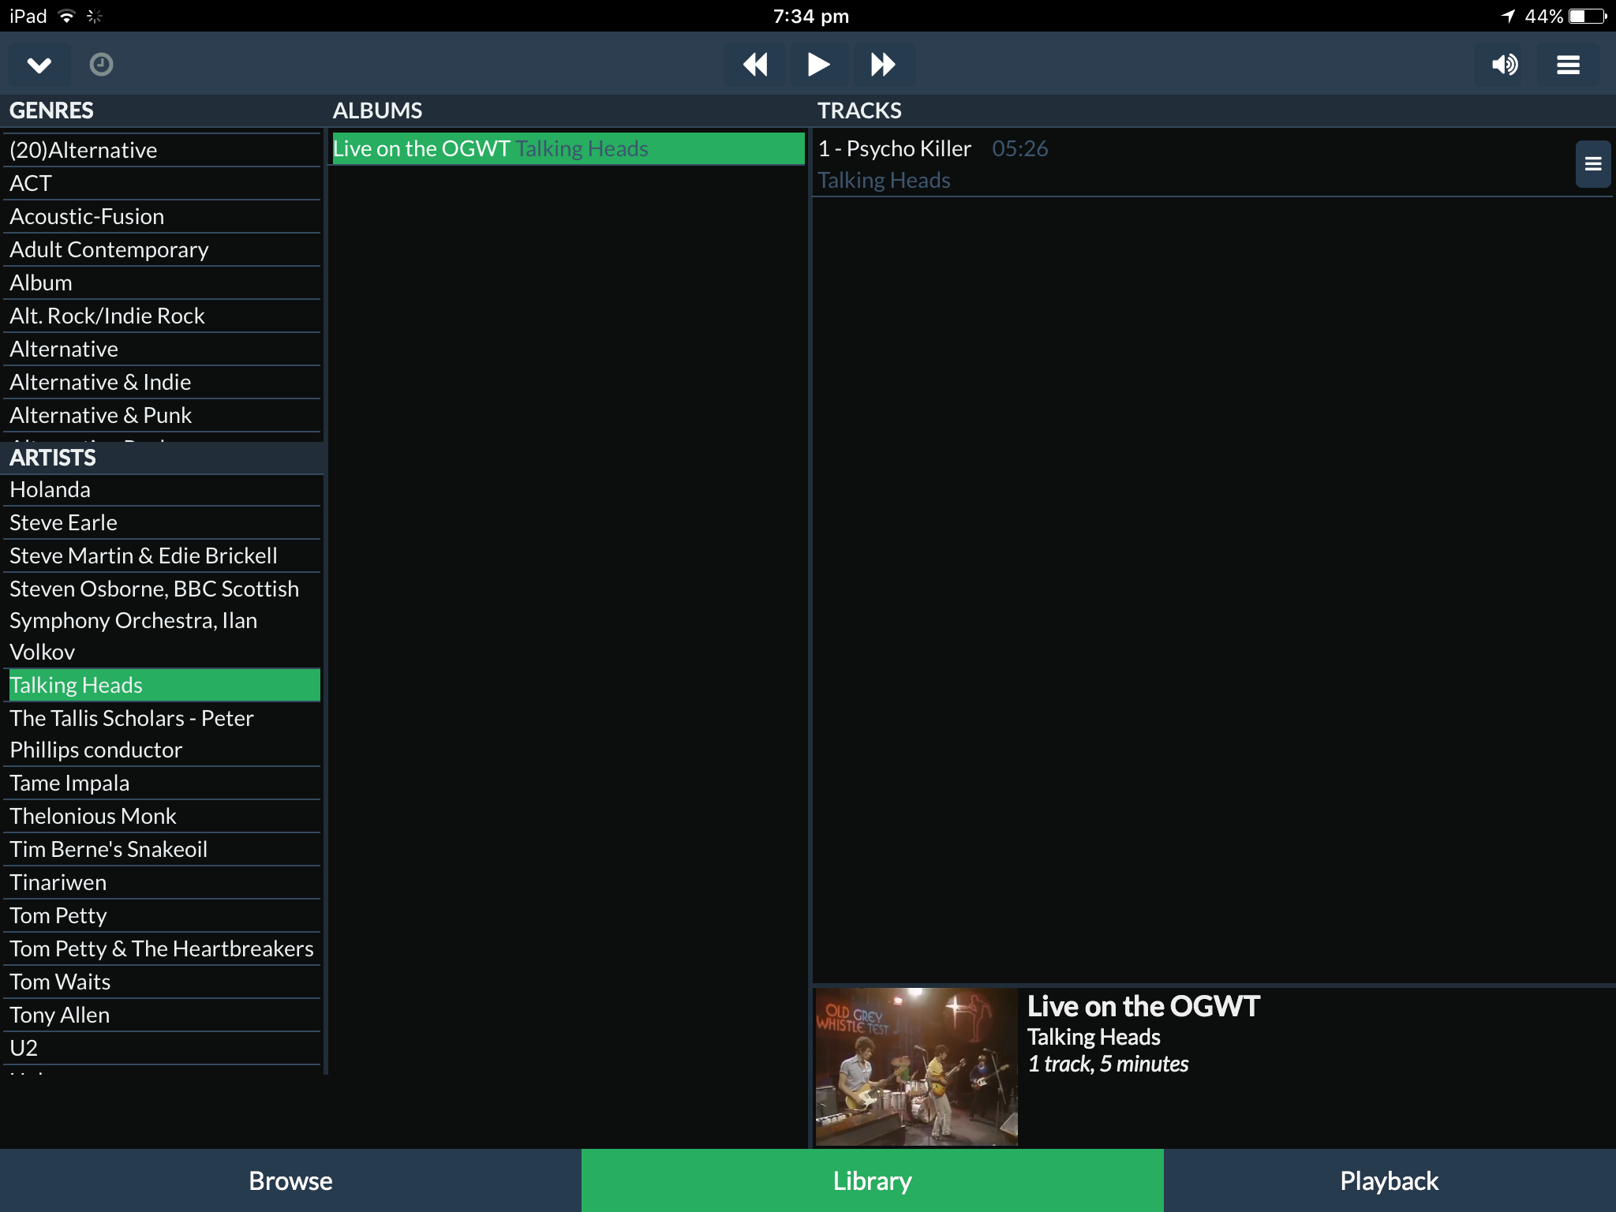Select the artist Tom Petty
1616x1212 pixels.
[163, 915]
